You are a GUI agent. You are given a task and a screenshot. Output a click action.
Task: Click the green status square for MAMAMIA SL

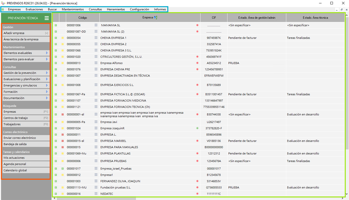click(x=56, y=25)
